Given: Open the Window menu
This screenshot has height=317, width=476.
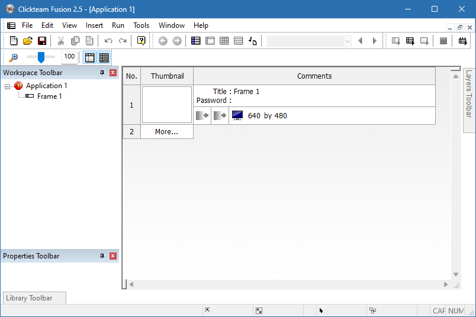Looking at the screenshot, I should [x=172, y=25].
